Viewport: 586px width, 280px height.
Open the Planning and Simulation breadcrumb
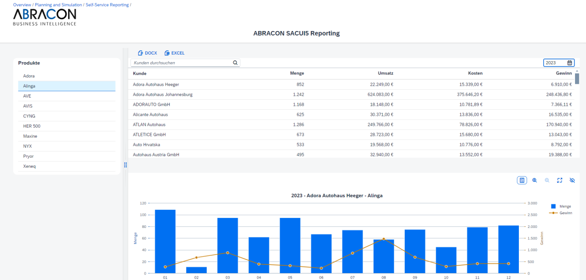[x=58, y=5]
